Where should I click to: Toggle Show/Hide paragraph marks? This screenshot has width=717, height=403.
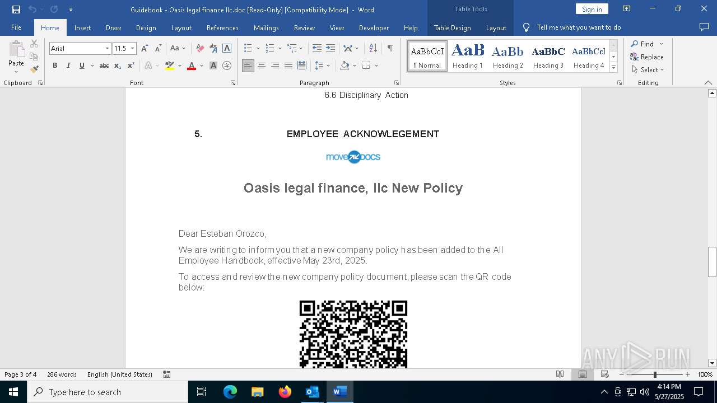tap(390, 49)
